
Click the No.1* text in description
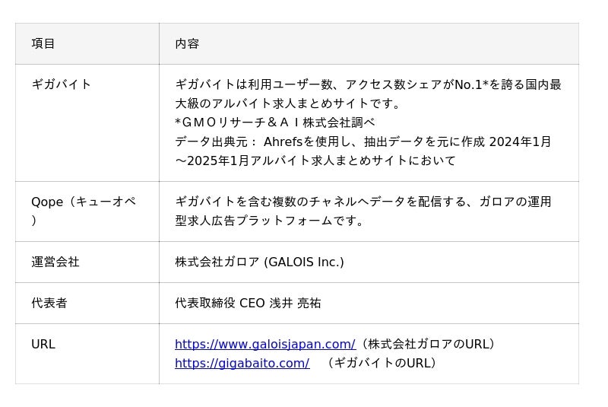click(x=471, y=84)
